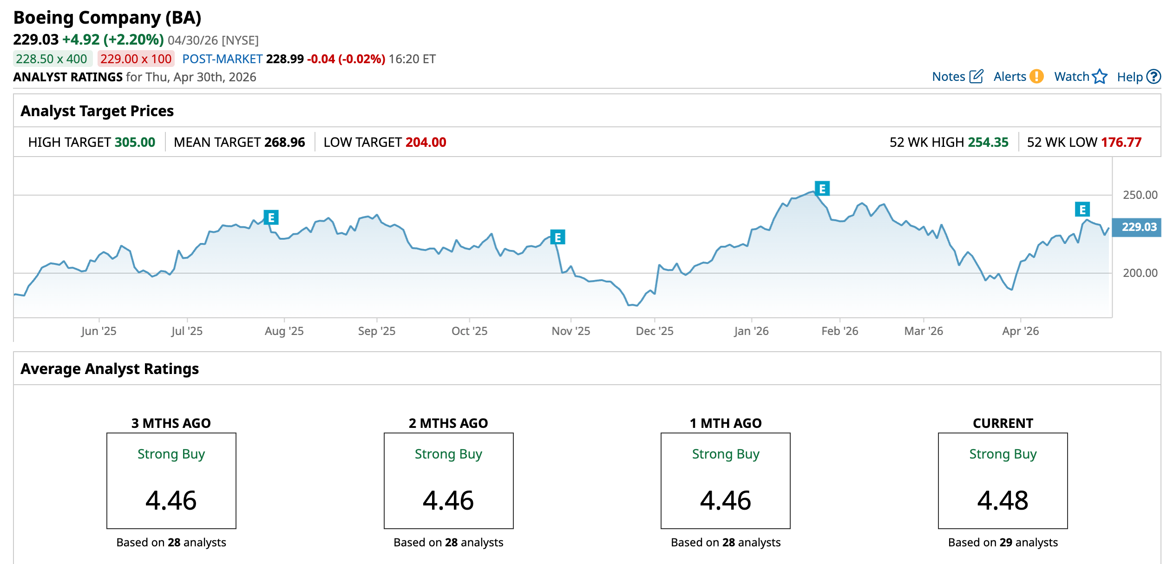This screenshot has height=564, width=1167.
Task: Click the 2 Mths Ago rating box
Action: (448, 480)
